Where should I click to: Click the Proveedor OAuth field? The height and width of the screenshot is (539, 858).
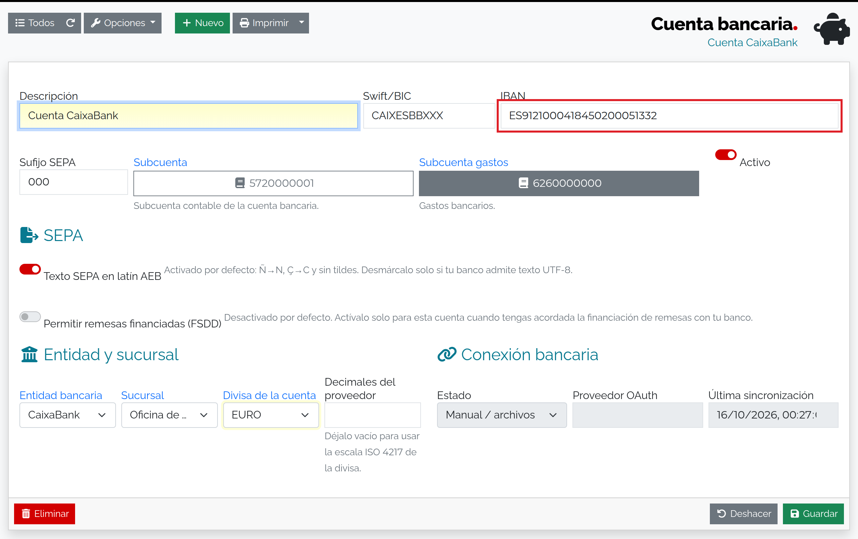[x=637, y=415]
